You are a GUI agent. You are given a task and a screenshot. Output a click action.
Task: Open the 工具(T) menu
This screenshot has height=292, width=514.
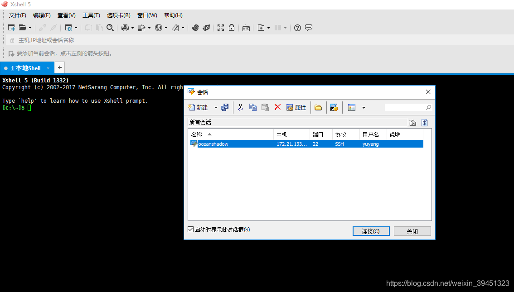click(91, 15)
